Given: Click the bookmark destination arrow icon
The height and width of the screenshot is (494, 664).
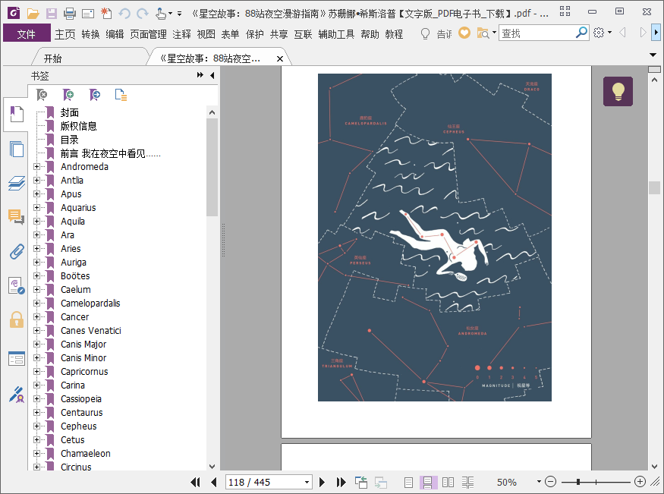Looking at the screenshot, I should pos(94,95).
